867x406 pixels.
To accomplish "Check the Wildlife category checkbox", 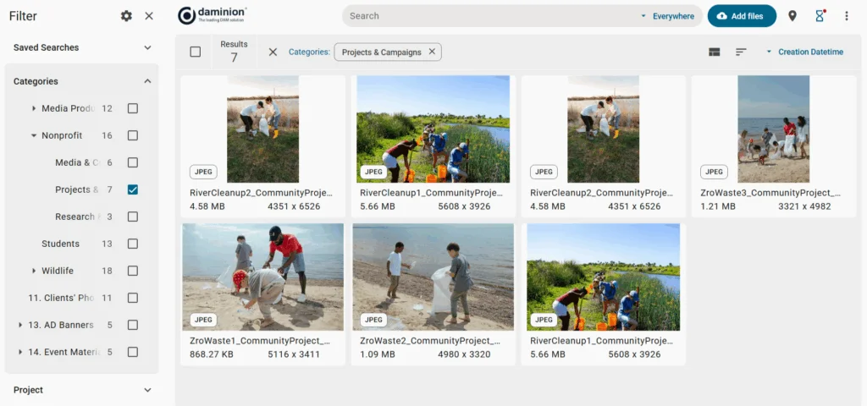I will click(x=133, y=272).
